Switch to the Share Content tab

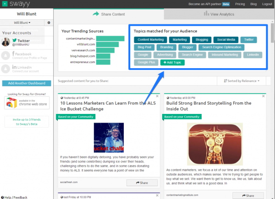pos(109,14)
